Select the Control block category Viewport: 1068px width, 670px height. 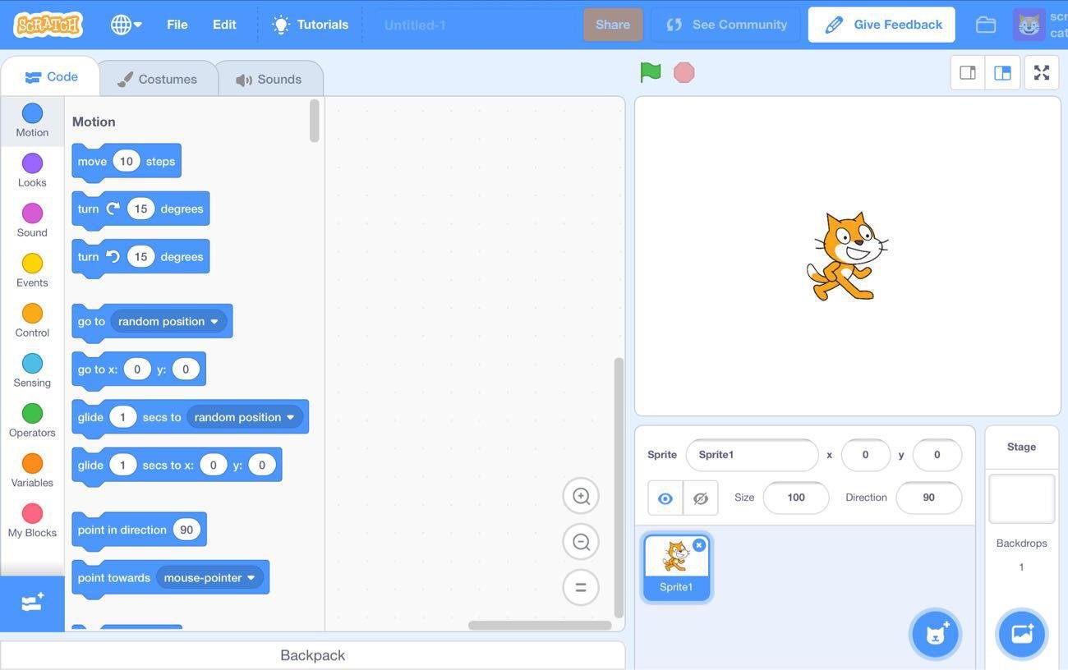pos(32,321)
